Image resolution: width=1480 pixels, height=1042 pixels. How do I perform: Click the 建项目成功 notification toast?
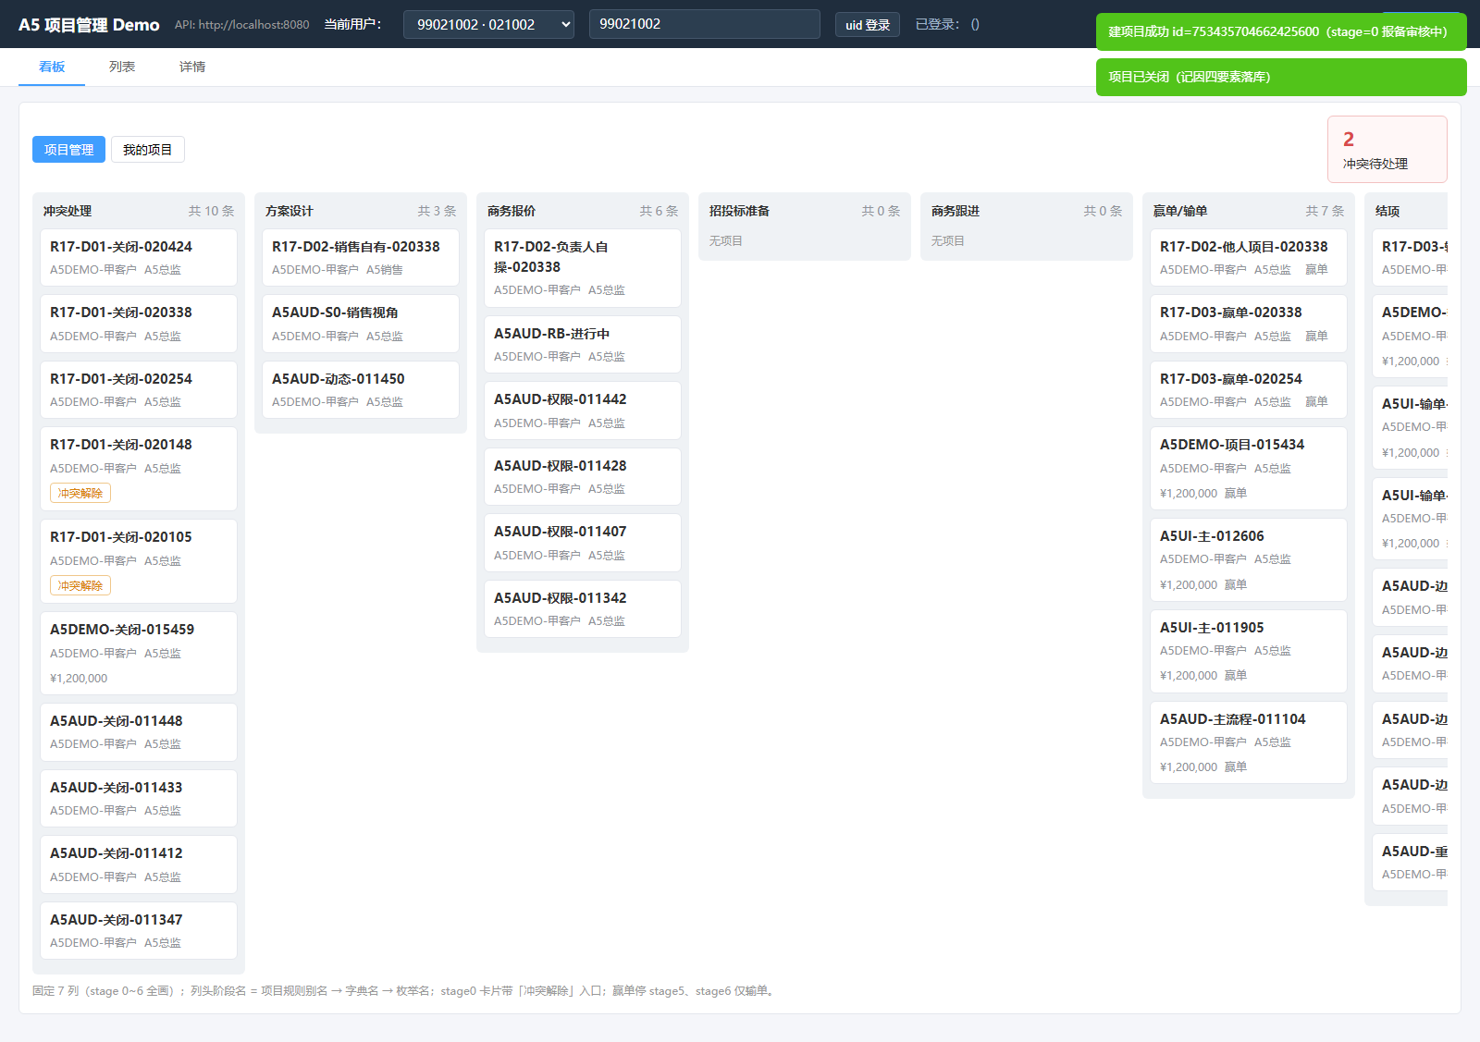point(1281,31)
